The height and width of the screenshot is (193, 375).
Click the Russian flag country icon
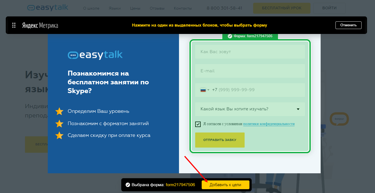203,90
